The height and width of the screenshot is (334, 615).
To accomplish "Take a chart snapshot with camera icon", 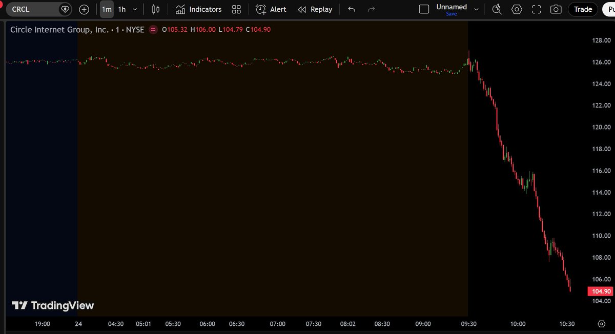I will pyautogui.click(x=556, y=9).
